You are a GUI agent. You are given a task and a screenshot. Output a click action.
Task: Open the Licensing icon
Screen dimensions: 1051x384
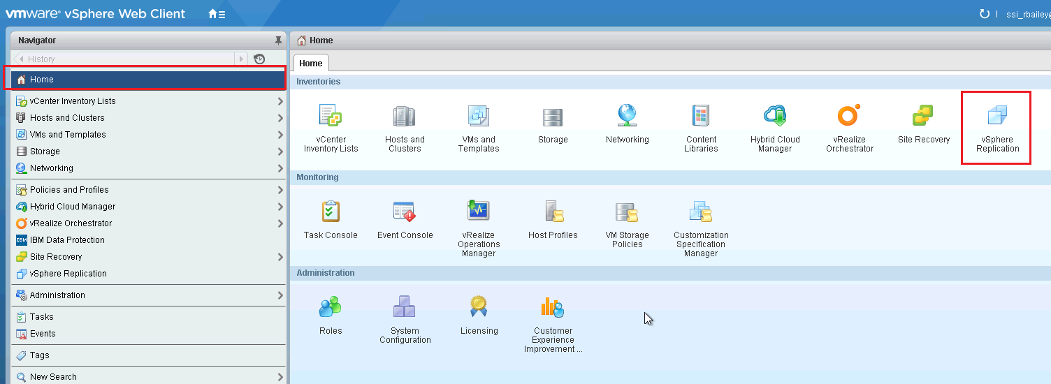point(479,307)
